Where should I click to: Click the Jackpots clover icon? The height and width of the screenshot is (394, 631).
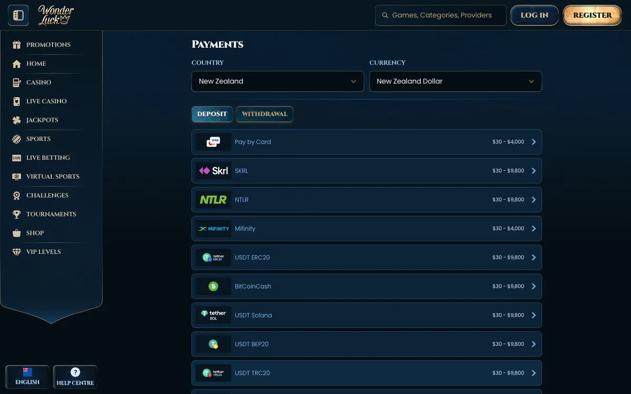pyautogui.click(x=17, y=120)
